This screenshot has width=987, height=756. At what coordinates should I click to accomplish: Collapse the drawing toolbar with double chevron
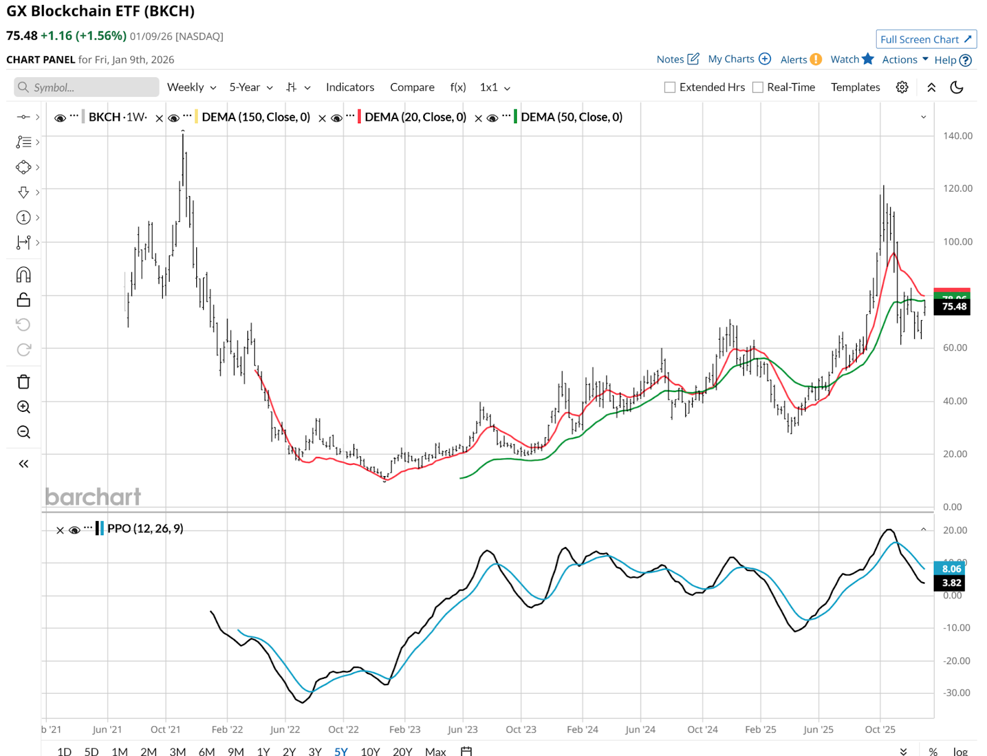(23, 464)
